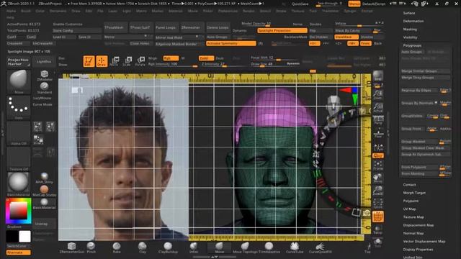This screenshot has width=461, height=259.
Task: Toggle the Zadd sculpt mode
Action: (206, 58)
